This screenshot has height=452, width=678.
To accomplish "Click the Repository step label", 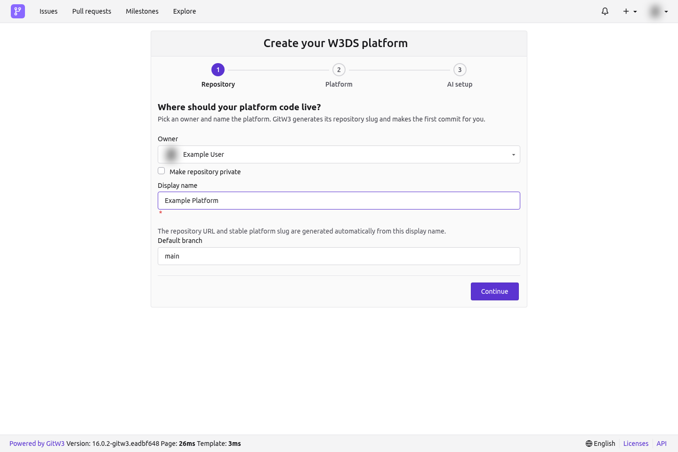I will (x=218, y=84).
